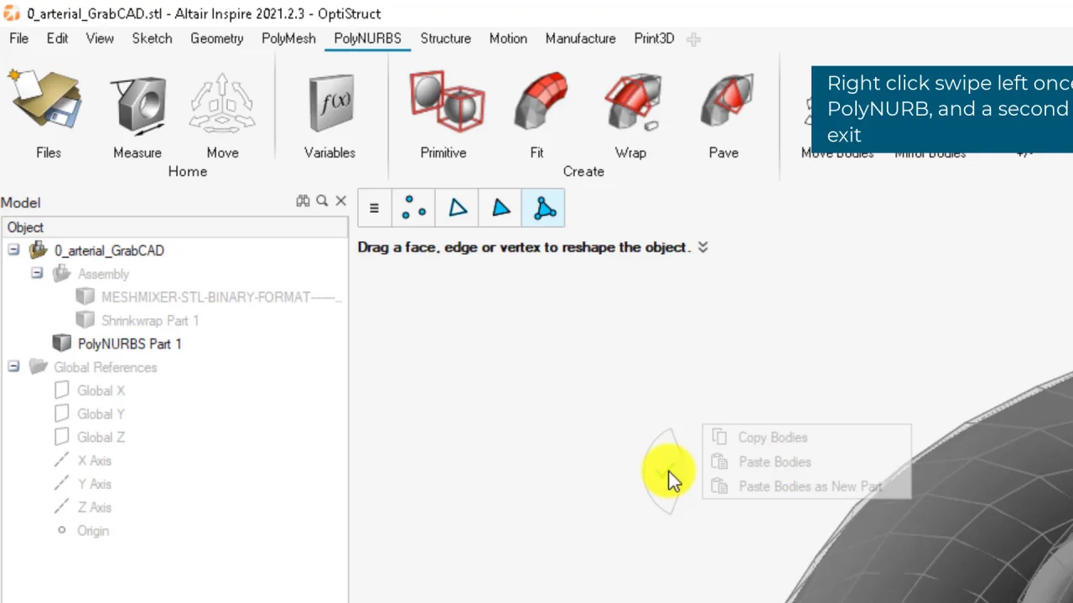This screenshot has width=1073, height=603.
Task: Switch to the Structure ribbon tab
Action: tap(445, 39)
